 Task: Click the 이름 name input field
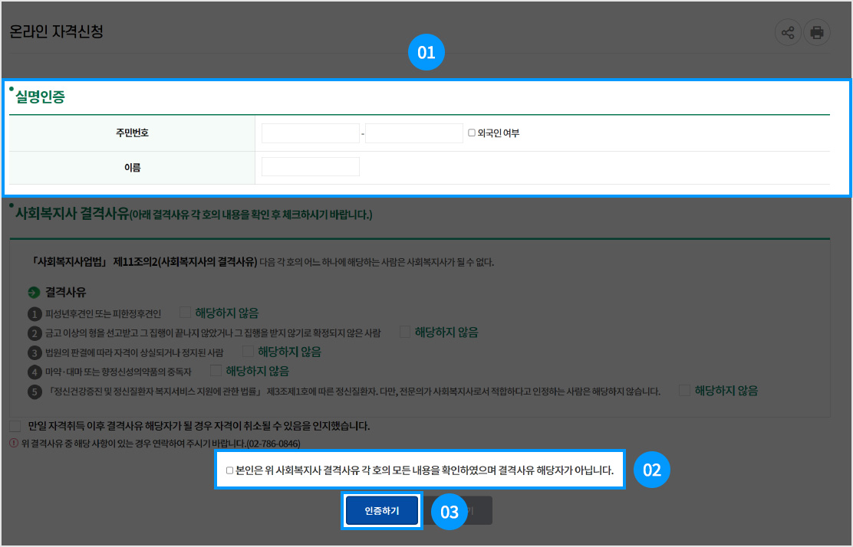(x=310, y=167)
